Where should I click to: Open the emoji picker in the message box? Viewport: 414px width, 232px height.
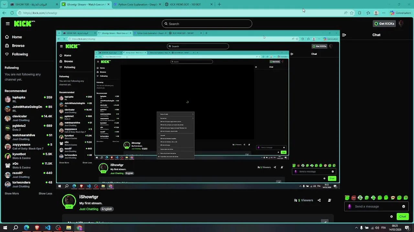(404, 207)
